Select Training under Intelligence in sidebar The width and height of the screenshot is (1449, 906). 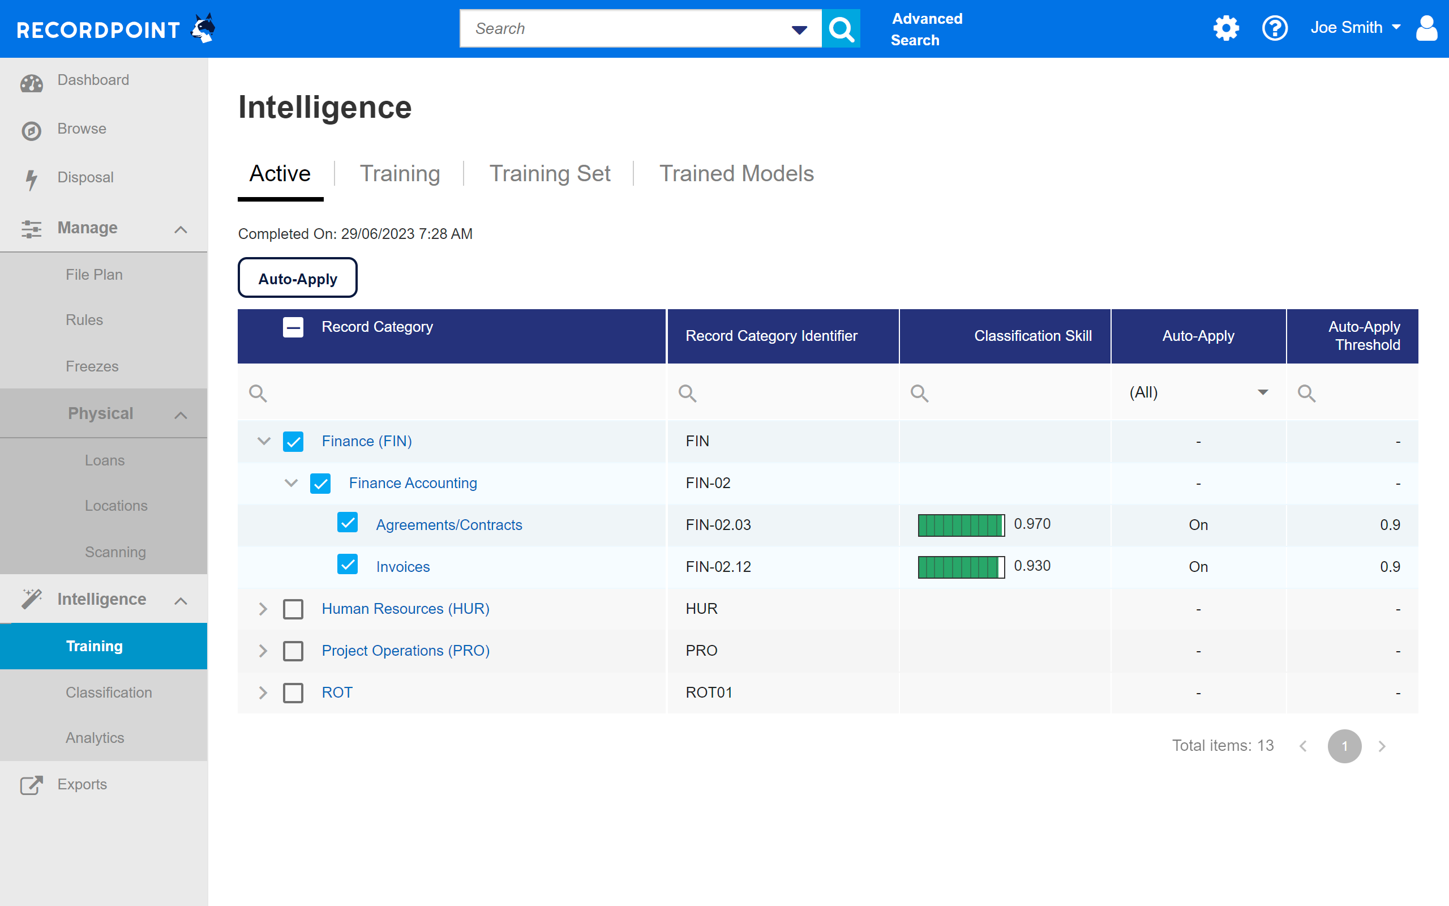coord(104,646)
